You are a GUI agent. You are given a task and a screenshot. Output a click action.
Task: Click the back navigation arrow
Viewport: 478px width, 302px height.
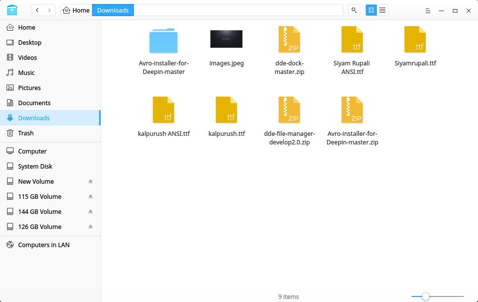[x=37, y=10]
